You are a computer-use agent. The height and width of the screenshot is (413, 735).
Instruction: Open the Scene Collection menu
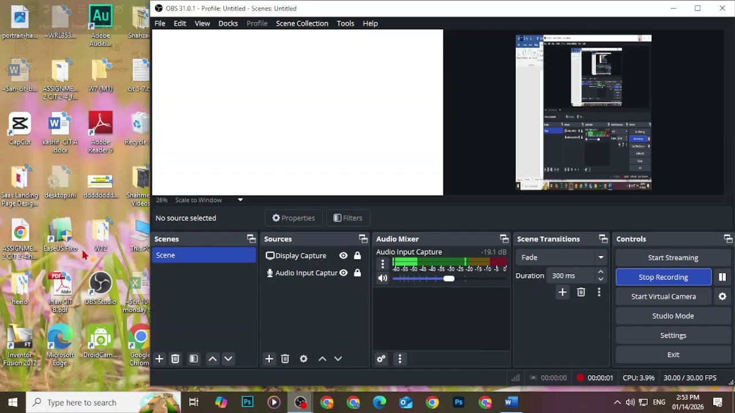(302, 24)
